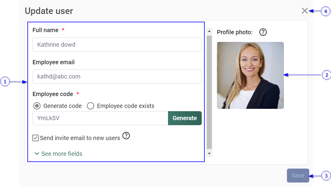Click the Save button
331x187 pixels.
pyautogui.click(x=298, y=175)
